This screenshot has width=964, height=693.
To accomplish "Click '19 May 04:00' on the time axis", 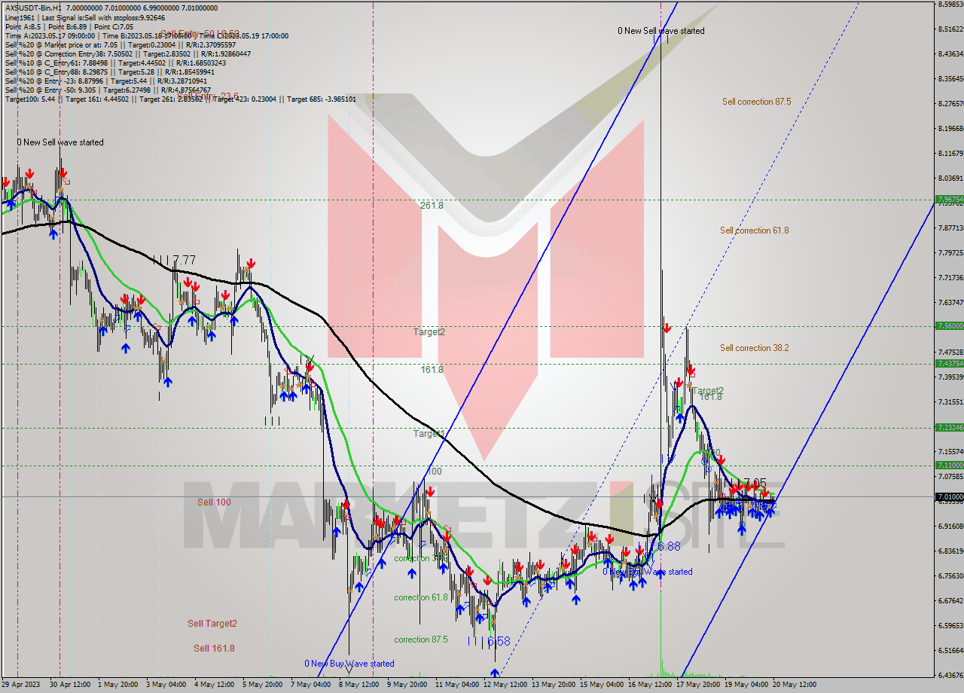I will (x=746, y=685).
